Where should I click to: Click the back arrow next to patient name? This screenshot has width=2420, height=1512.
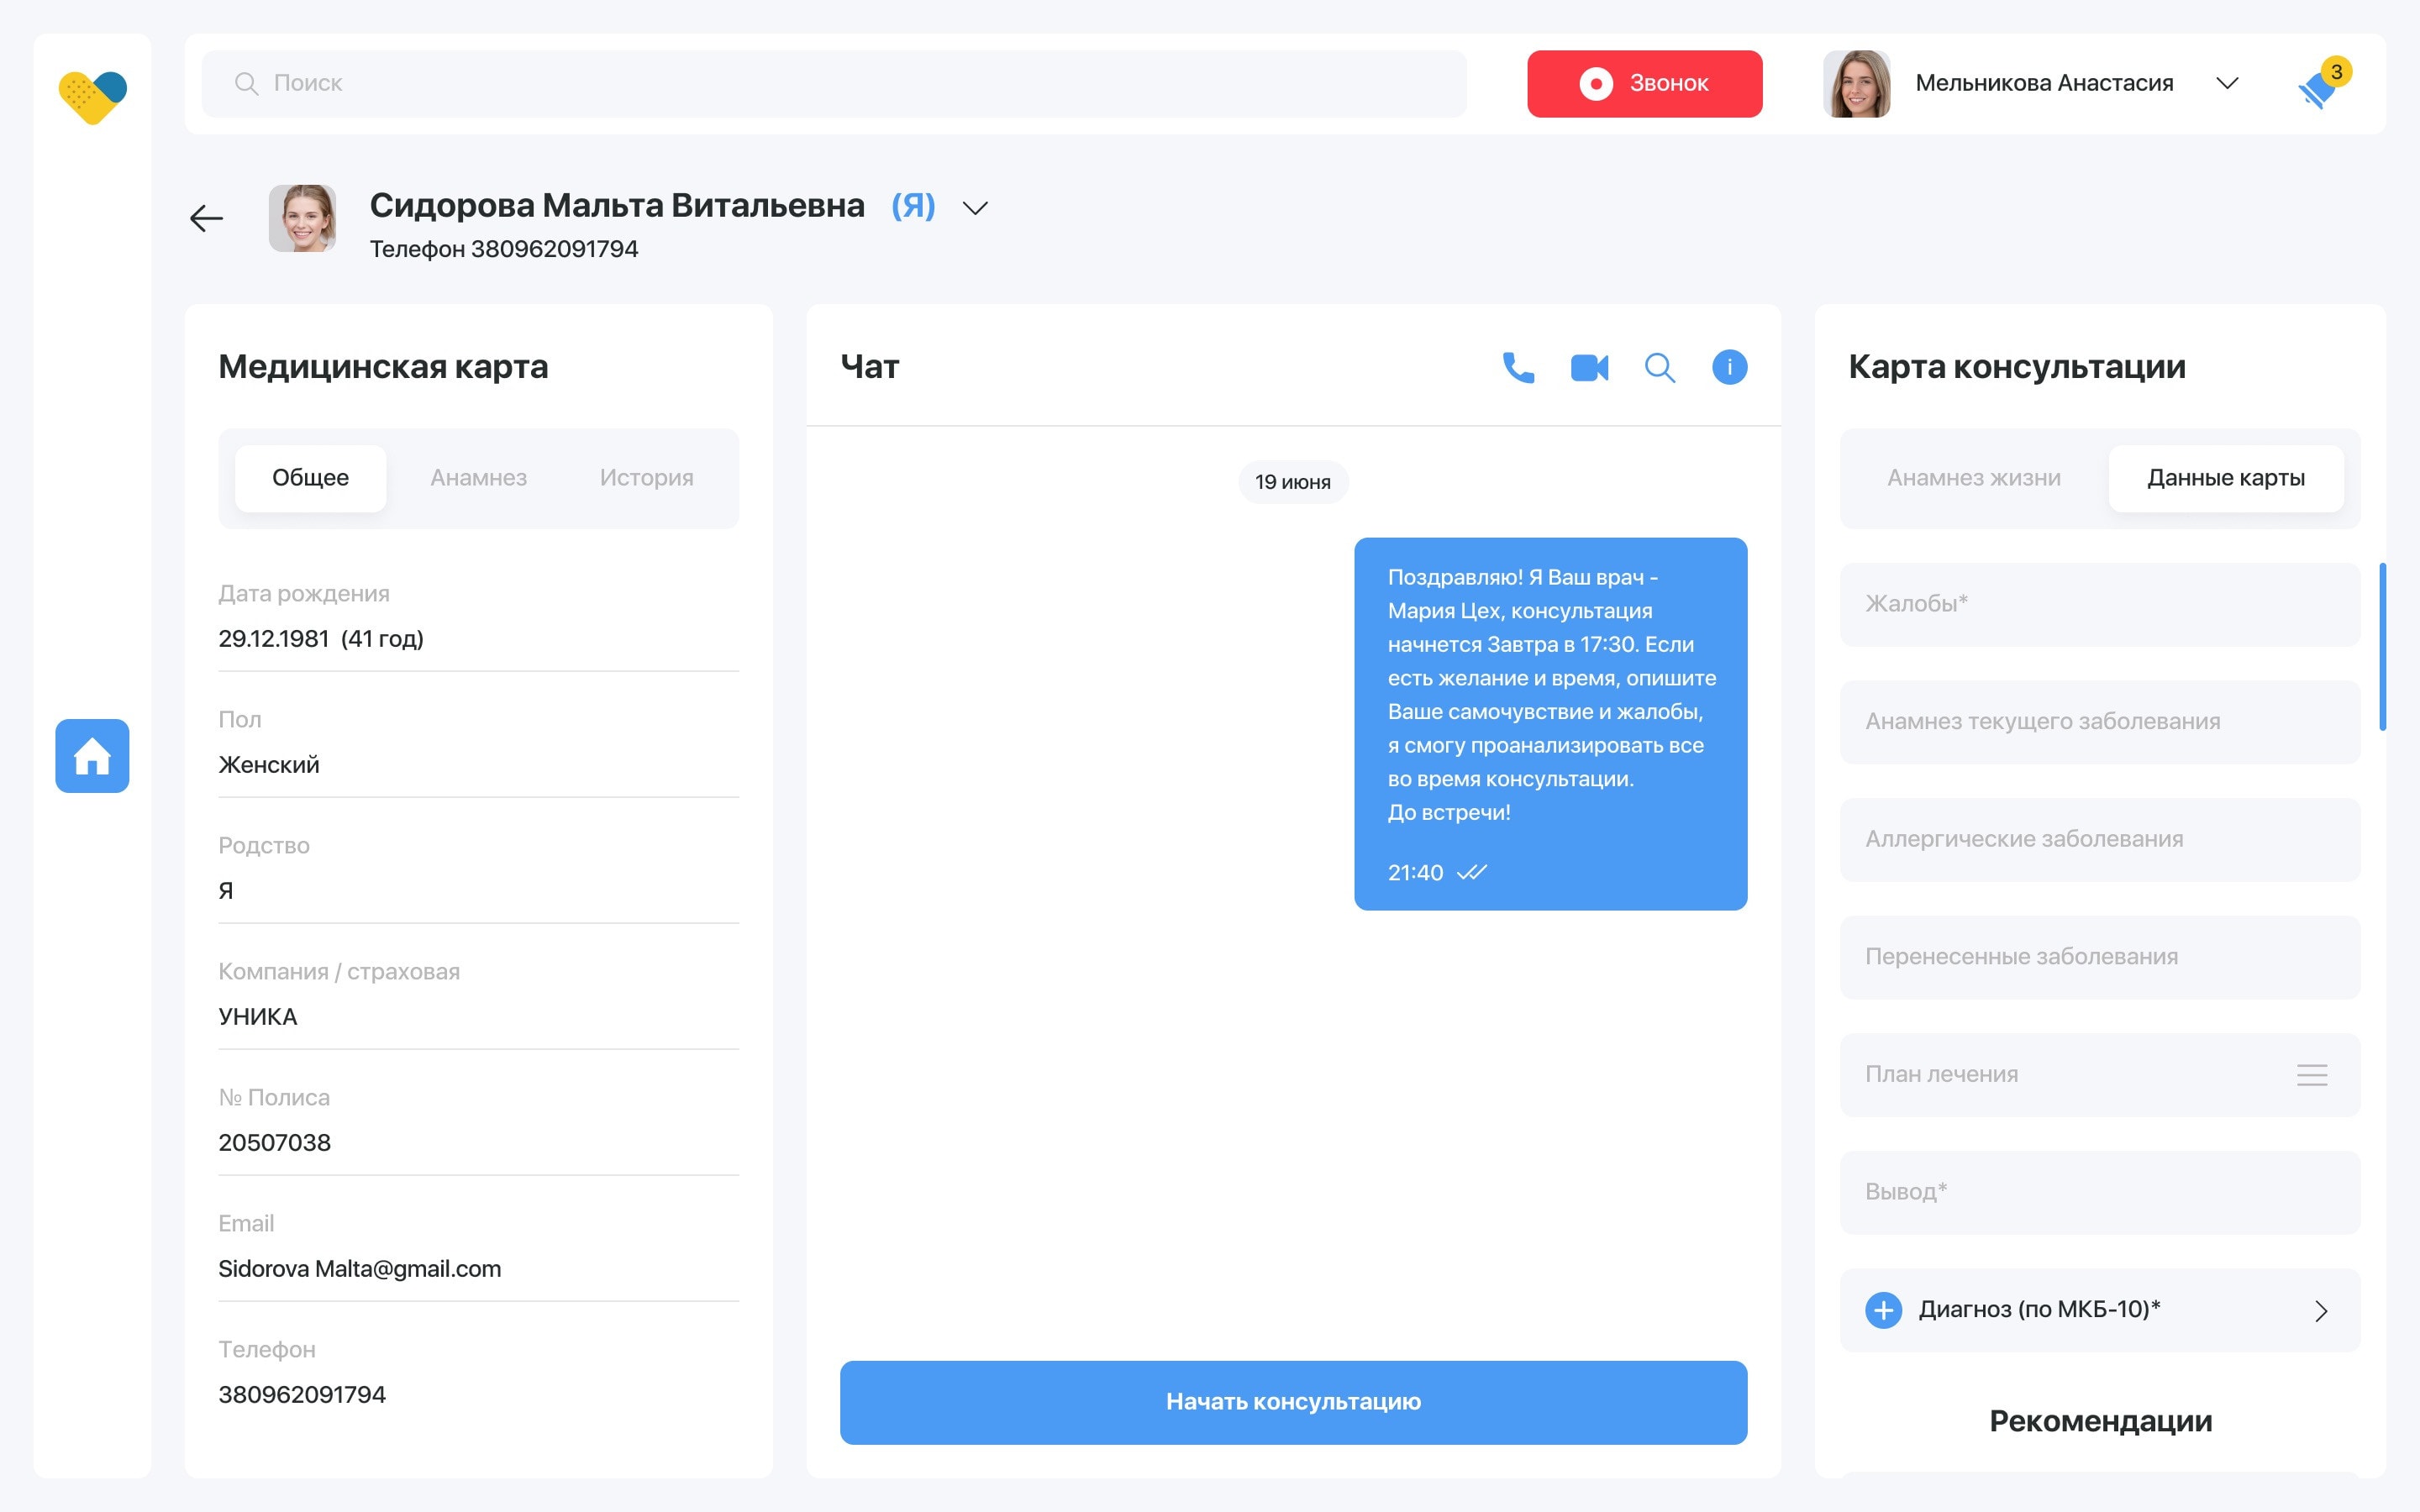206,218
